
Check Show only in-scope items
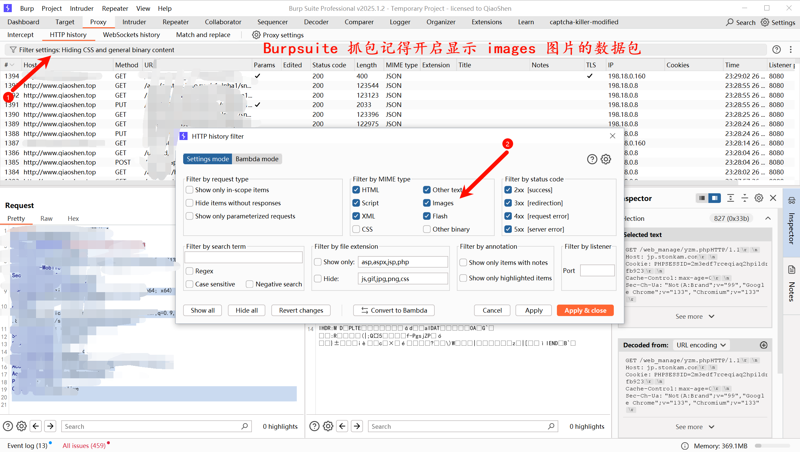click(x=190, y=190)
